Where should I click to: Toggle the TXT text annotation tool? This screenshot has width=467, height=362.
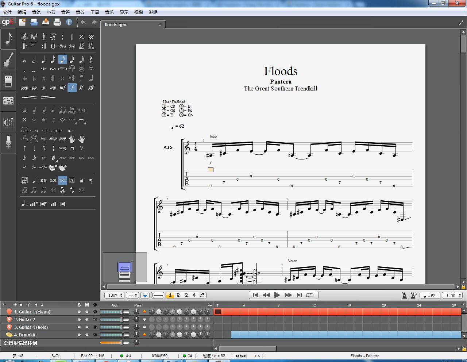[x=63, y=180]
